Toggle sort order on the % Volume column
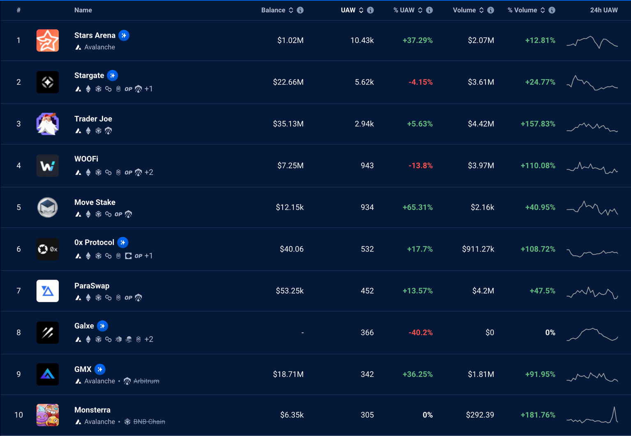This screenshot has width=631, height=436. click(542, 10)
